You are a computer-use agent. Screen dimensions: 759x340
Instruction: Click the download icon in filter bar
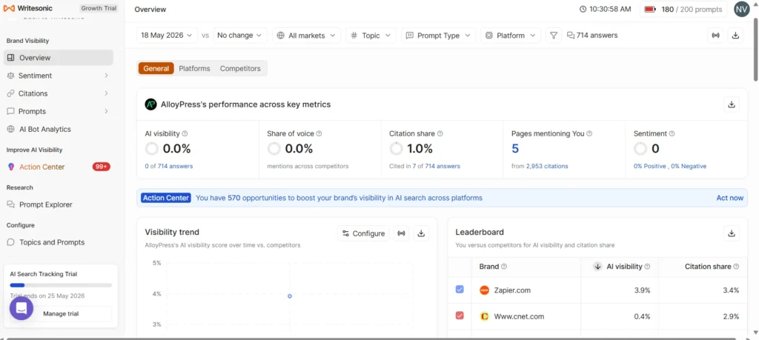coord(736,36)
